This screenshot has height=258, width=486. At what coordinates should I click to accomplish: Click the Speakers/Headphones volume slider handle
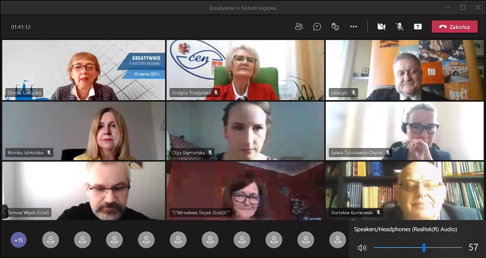pos(423,248)
